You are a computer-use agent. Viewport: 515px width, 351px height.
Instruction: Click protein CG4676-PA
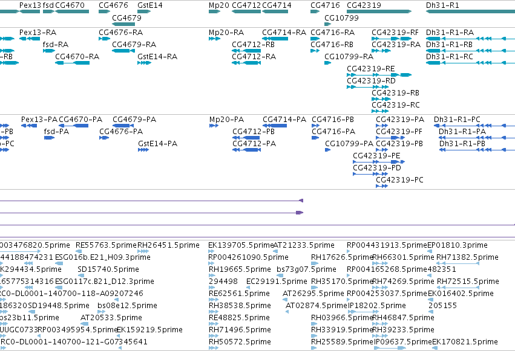(x=104, y=138)
